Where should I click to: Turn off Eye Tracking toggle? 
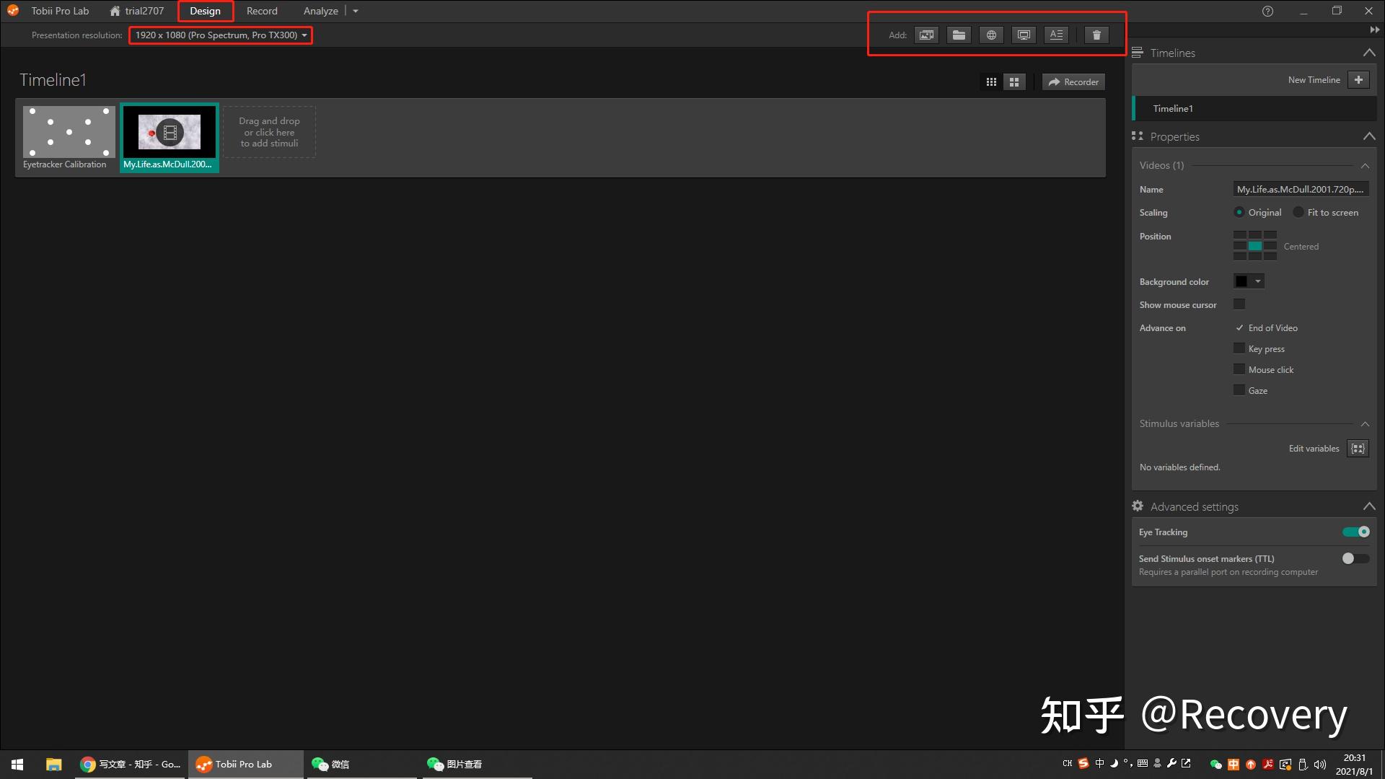click(x=1355, y=532)
